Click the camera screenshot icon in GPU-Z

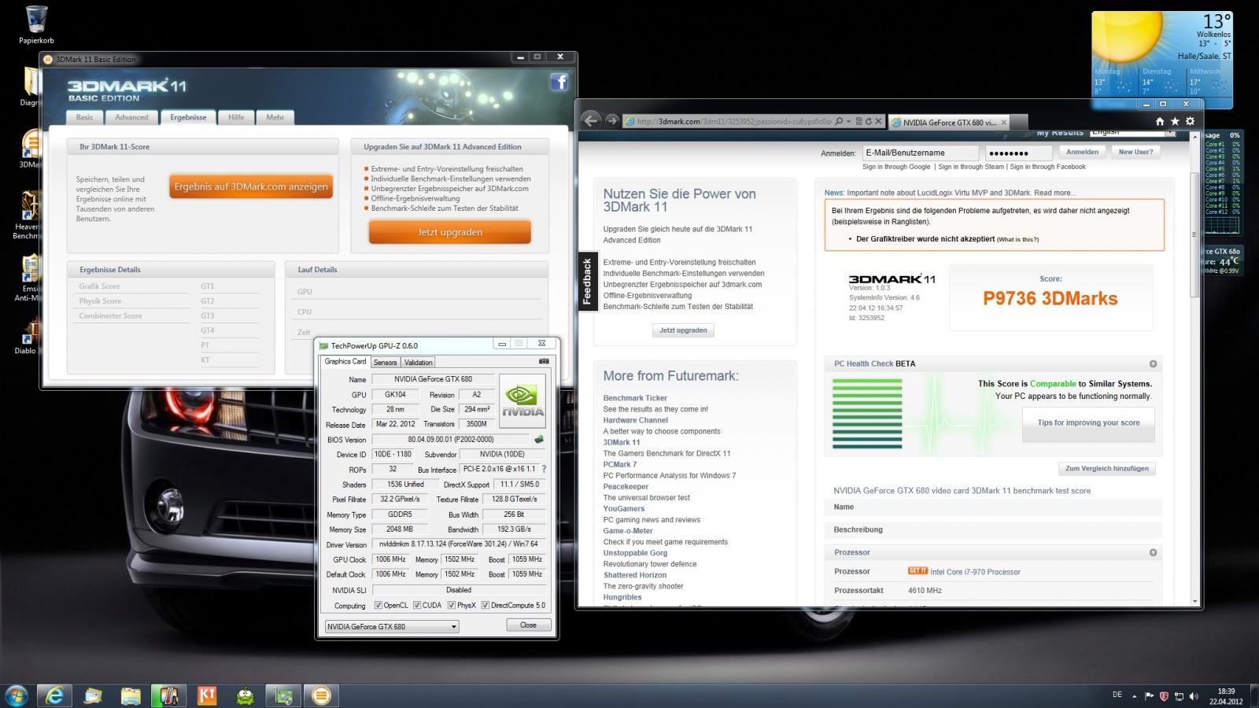(544, 361)
